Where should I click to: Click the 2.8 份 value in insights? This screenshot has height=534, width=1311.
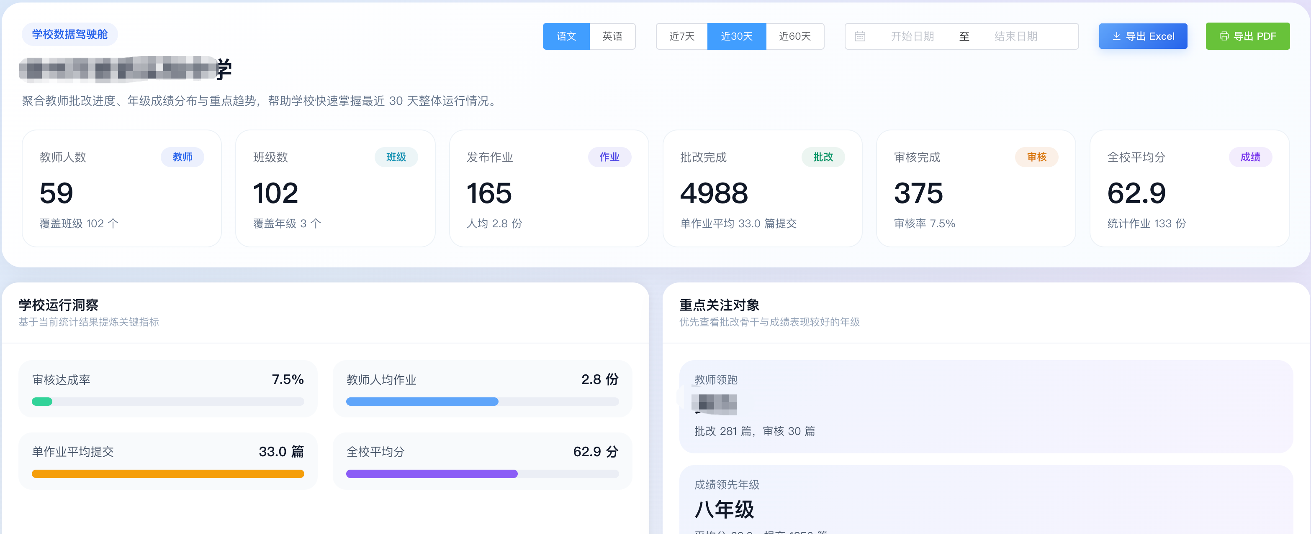[x=600, y=379]
